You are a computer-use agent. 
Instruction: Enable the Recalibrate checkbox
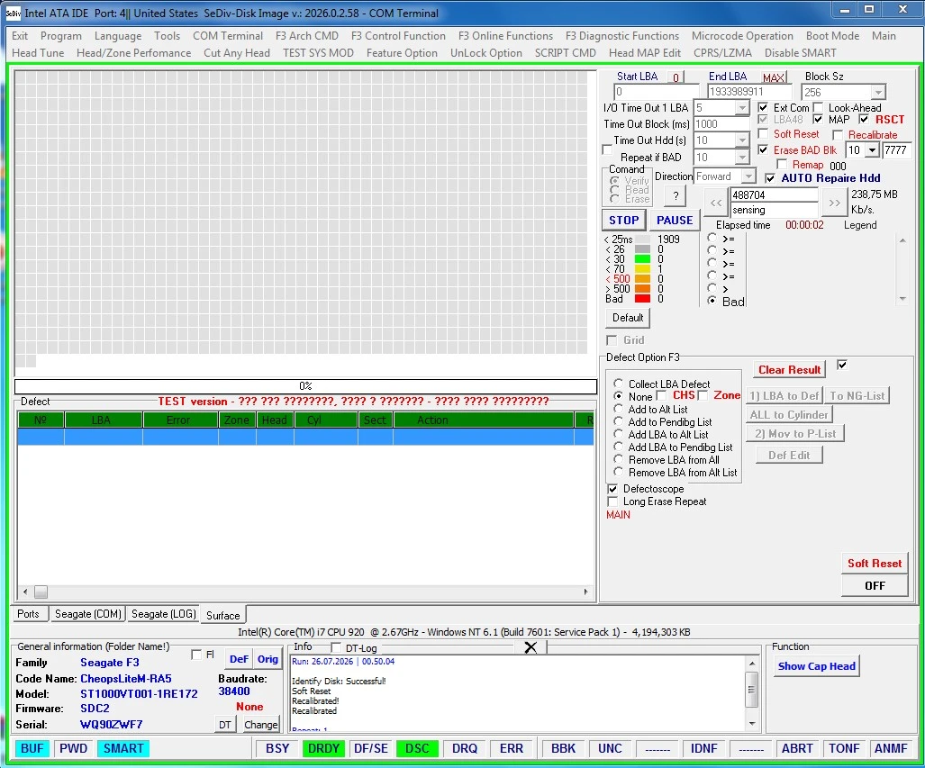point(838,135)
